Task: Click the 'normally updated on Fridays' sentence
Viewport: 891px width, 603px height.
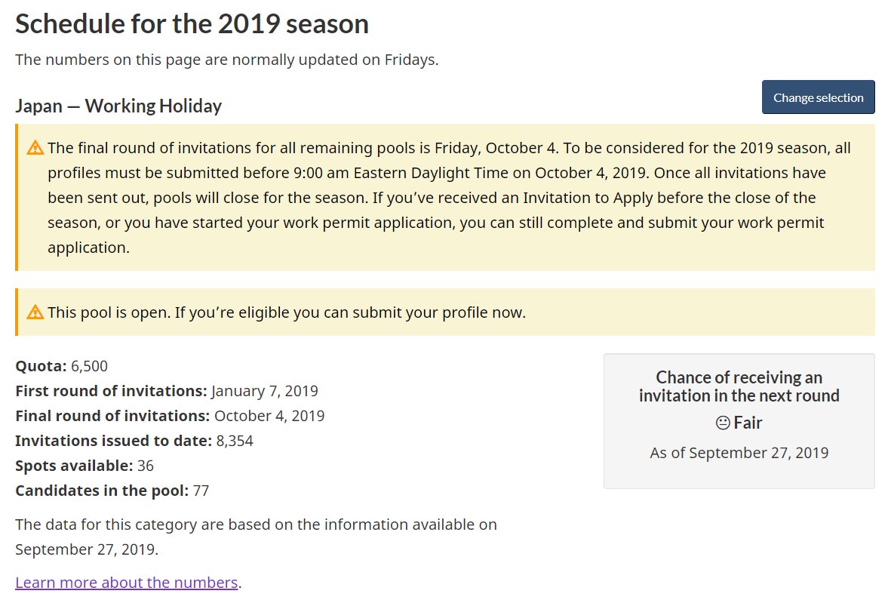Action: click(x=227, y=60)
